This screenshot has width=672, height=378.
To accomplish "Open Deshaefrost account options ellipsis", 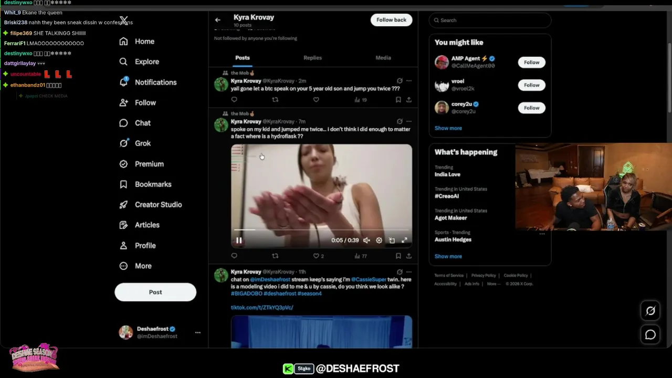I will pos(197,332).
